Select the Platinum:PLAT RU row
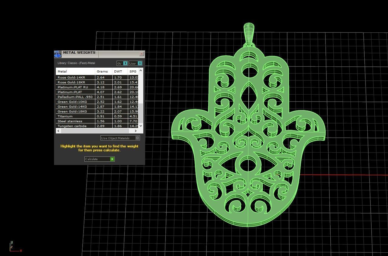This screenshot has height=256, width=388. click(97, 87)
